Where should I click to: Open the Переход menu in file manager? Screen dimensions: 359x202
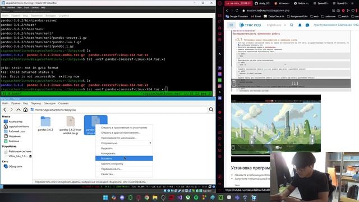tap(36, 103)
